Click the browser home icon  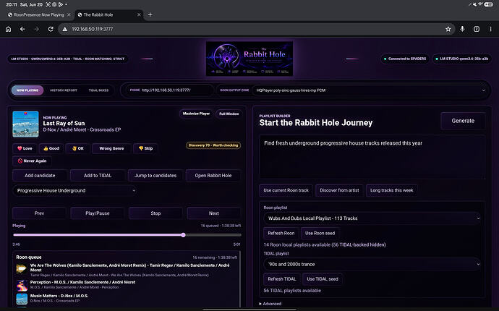coord(8,29)
